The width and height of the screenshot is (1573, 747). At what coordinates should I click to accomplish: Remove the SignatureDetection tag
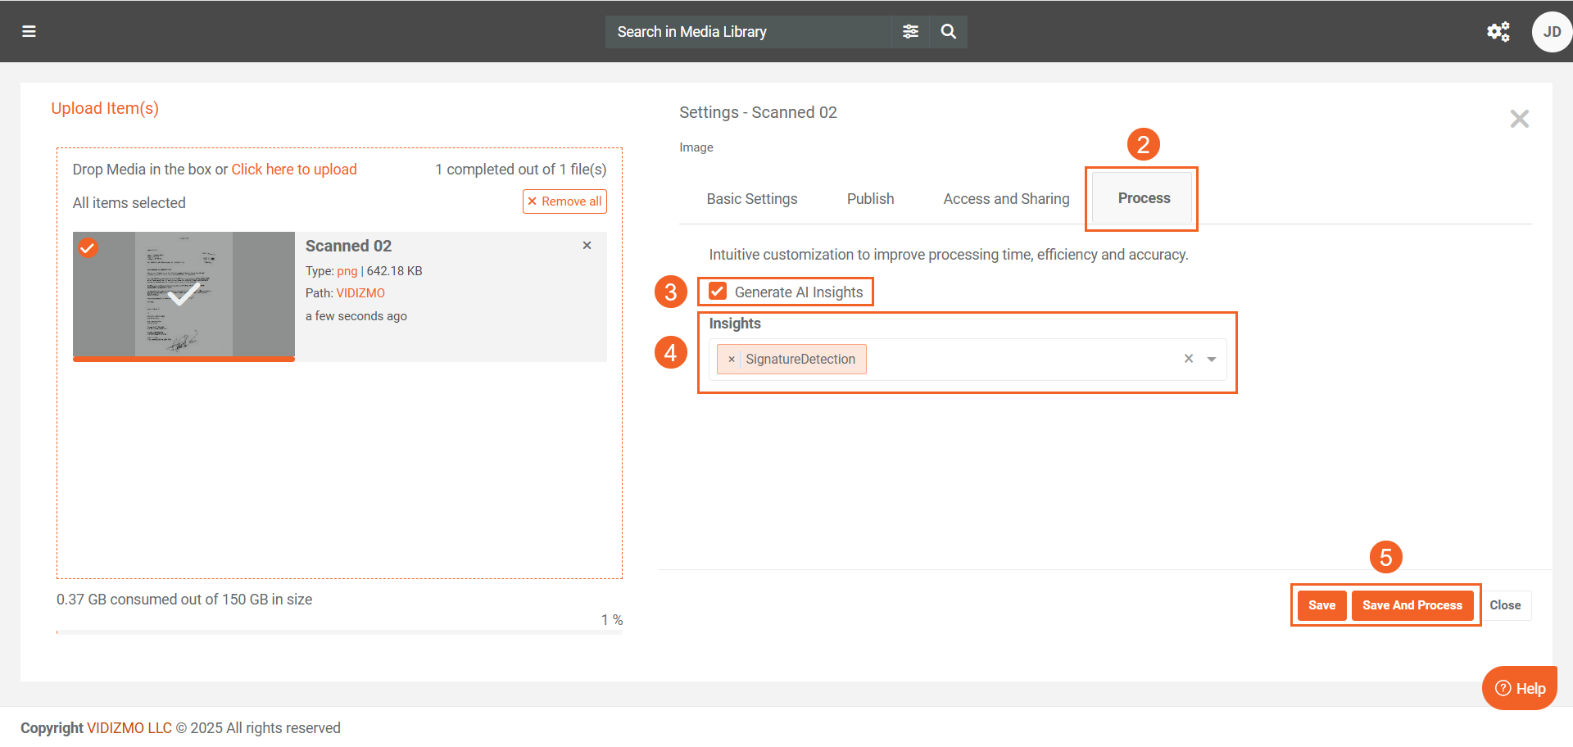[731, 360]
